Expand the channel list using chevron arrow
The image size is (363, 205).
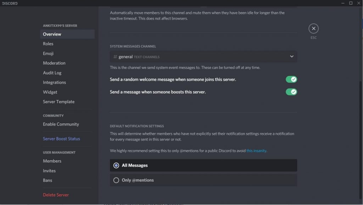[x=292, y=56]
